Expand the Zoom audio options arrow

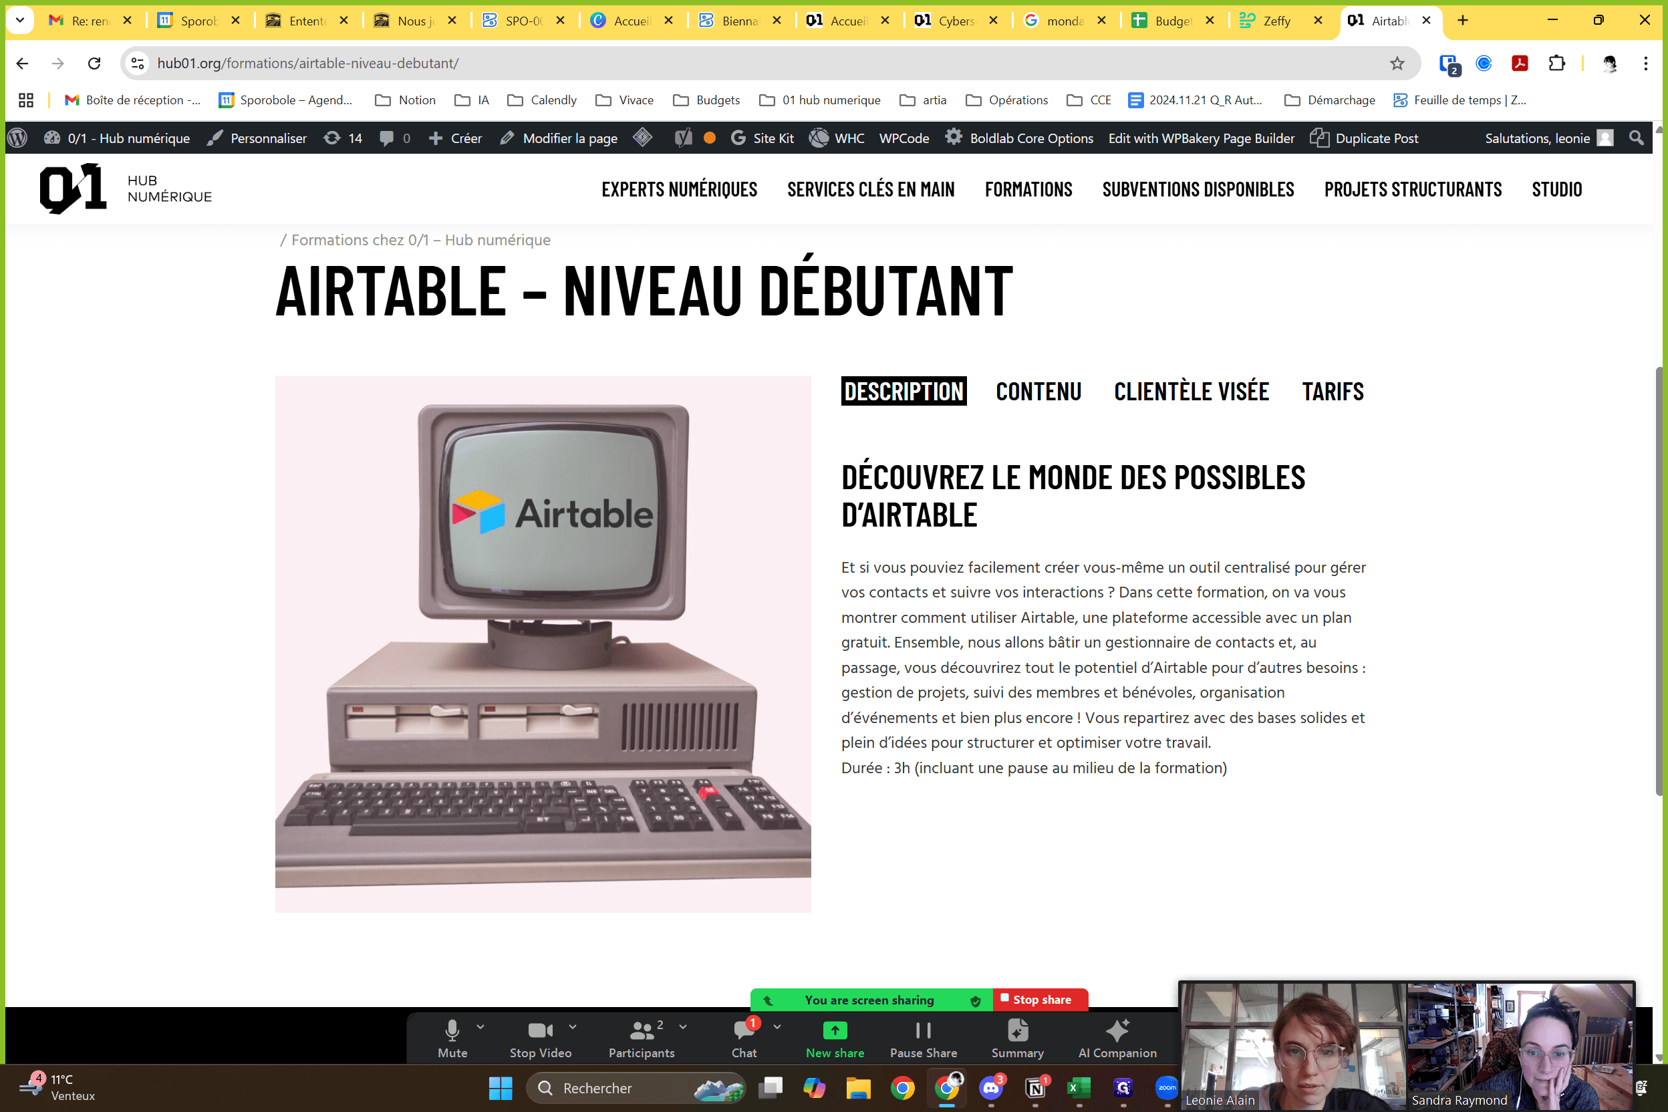point(481,1026)
